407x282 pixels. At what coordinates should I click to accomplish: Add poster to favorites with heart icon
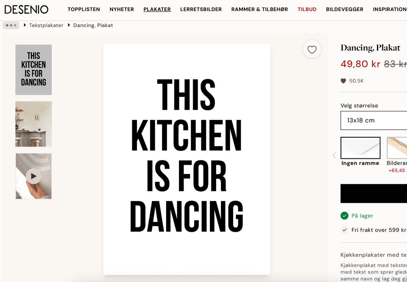(312, 49)
